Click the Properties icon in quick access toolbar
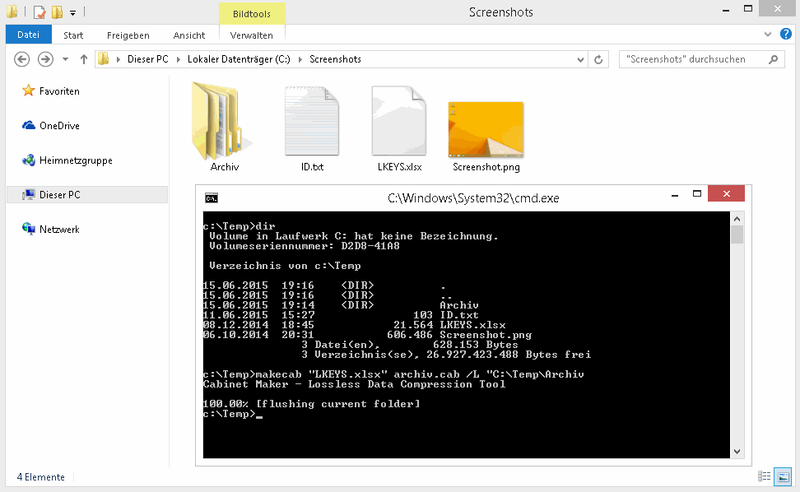 (x=39, y=12)
